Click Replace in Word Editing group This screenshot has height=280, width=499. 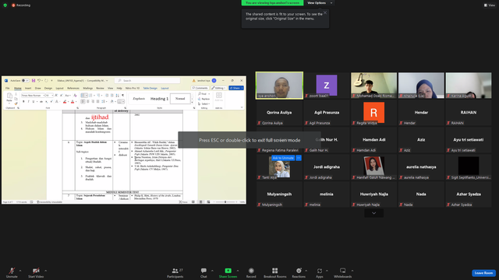click(x=204, y=99)
